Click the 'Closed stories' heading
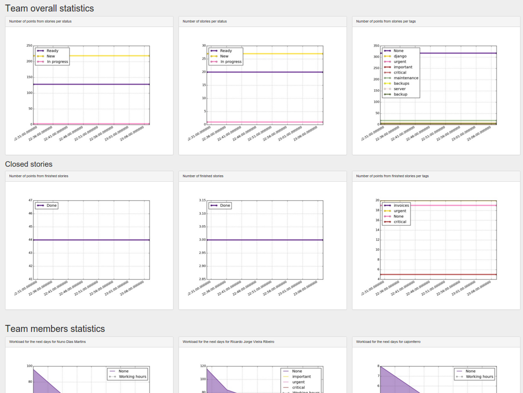Viewport: 523px width, 393px height. [x=28, y=164]
